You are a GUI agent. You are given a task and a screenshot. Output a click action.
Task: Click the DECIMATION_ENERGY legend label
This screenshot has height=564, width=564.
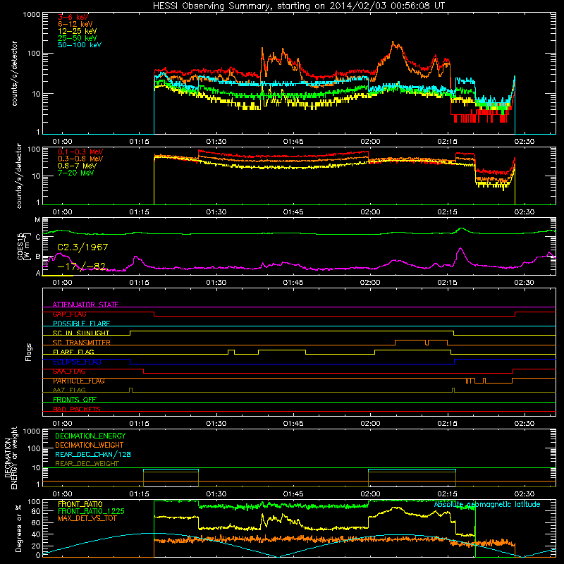(x=90, y=436)
